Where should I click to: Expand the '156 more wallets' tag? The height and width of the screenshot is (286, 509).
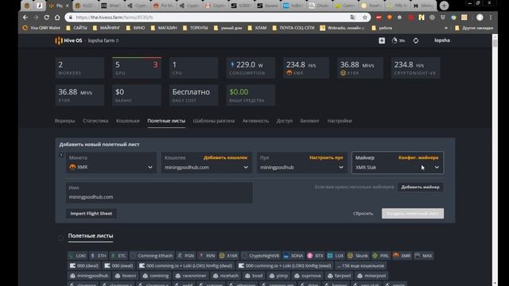pos(360,265)
